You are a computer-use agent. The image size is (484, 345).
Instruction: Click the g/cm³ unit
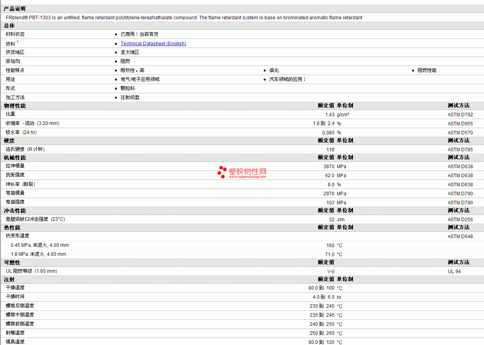tap(343, 115)
